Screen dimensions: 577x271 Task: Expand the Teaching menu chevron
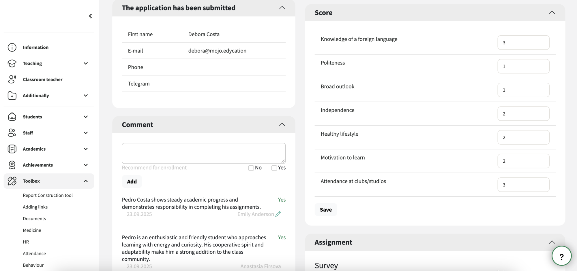coord(86,63)
